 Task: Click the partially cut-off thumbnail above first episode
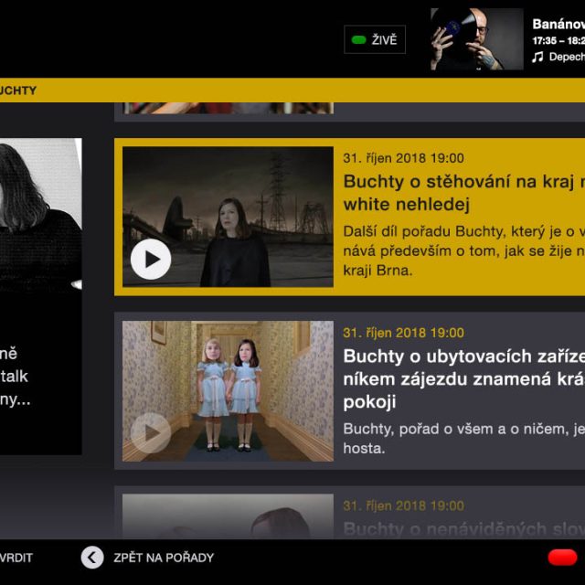pyautogui.click(x=228, y=108)
